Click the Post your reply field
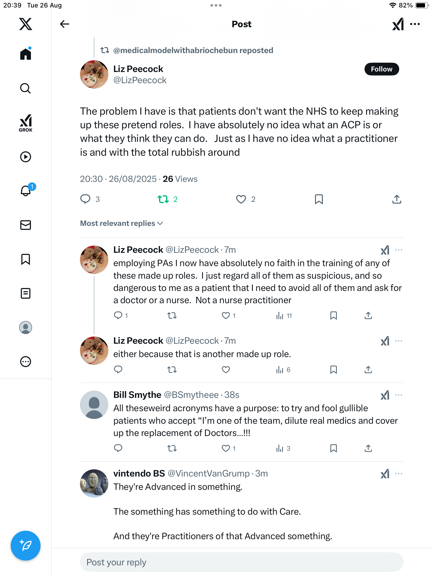Screen dimensions: 432x576 241,562
